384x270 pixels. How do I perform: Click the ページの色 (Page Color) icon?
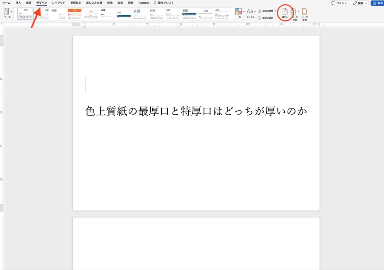pos(293,12)
